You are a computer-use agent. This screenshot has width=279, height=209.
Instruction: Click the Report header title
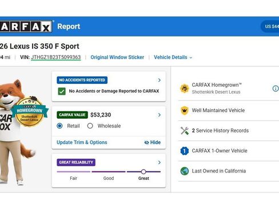pyautogui.click(x=69, y=26)
